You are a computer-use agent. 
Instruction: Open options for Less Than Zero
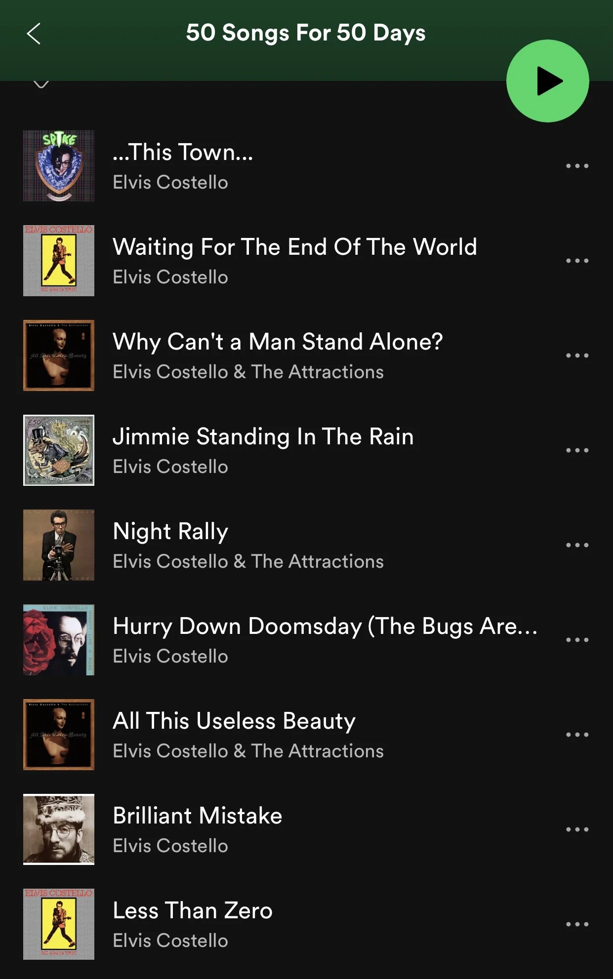point(577,924)
